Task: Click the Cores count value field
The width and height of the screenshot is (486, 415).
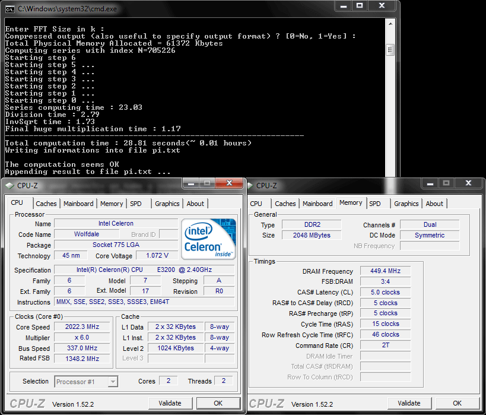Action: (x=169, y=381)
